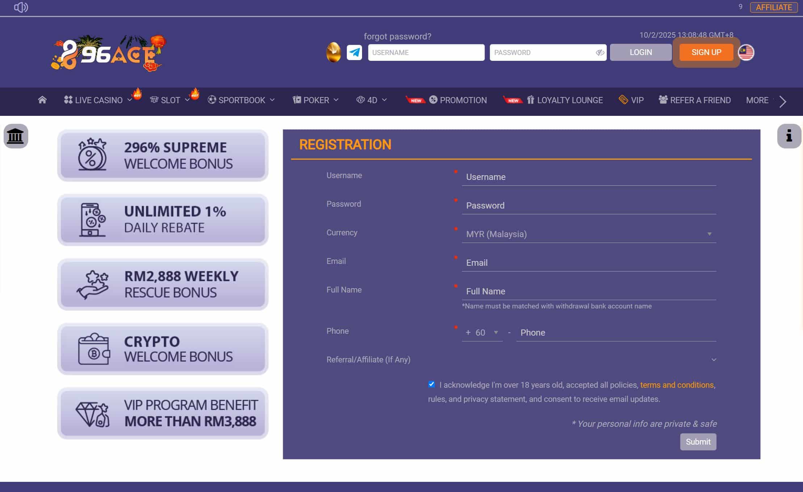
Task: Click the Sign Up button
Action: pos(706,52)
